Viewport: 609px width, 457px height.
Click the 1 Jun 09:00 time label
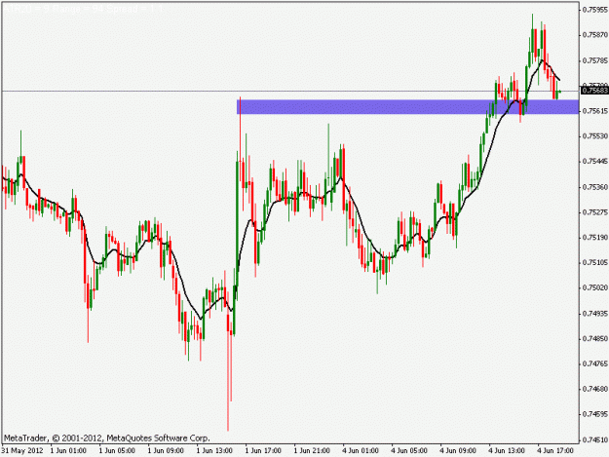[x=166, y=451]
